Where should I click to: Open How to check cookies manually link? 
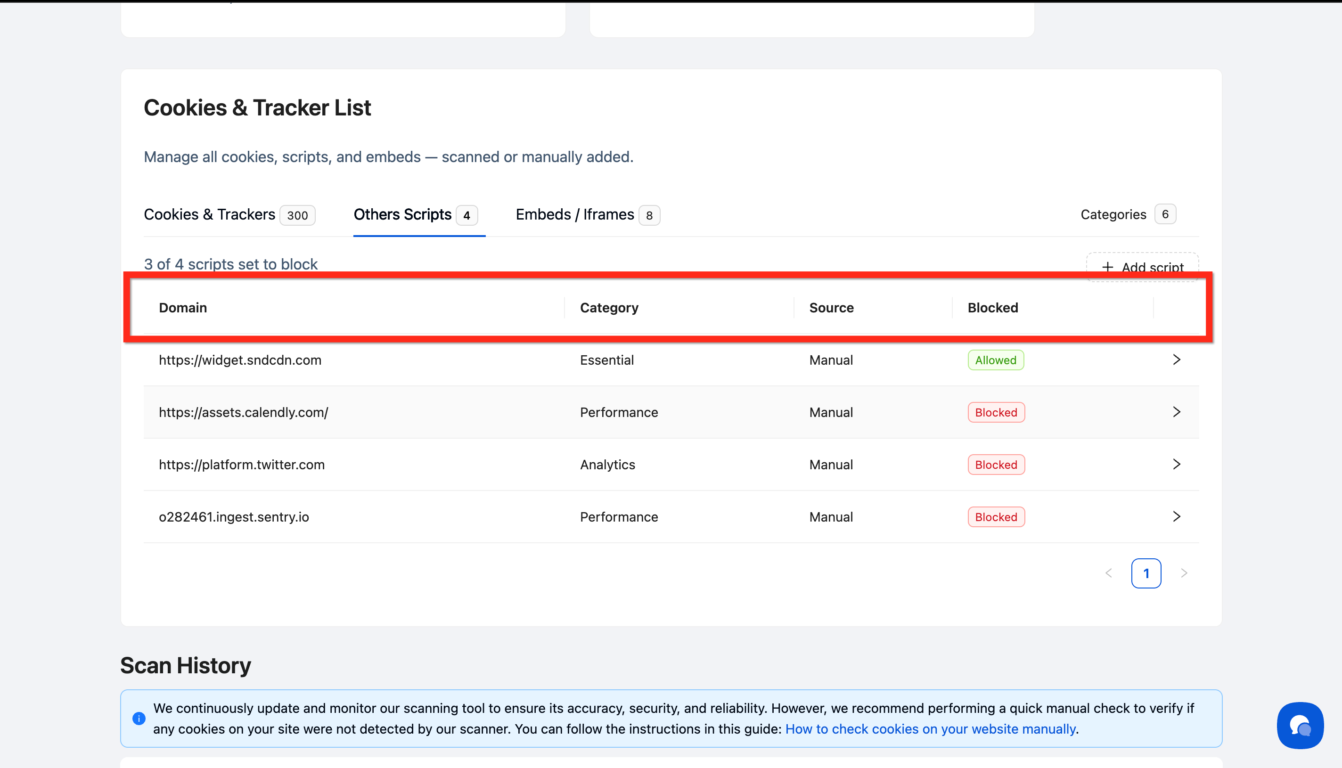pyautogui.click(x=930, y=729)
